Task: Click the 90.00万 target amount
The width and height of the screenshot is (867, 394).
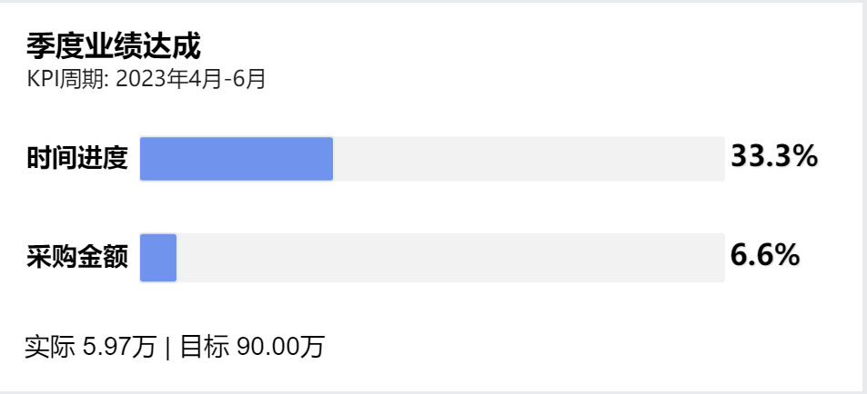Action: 281,347
